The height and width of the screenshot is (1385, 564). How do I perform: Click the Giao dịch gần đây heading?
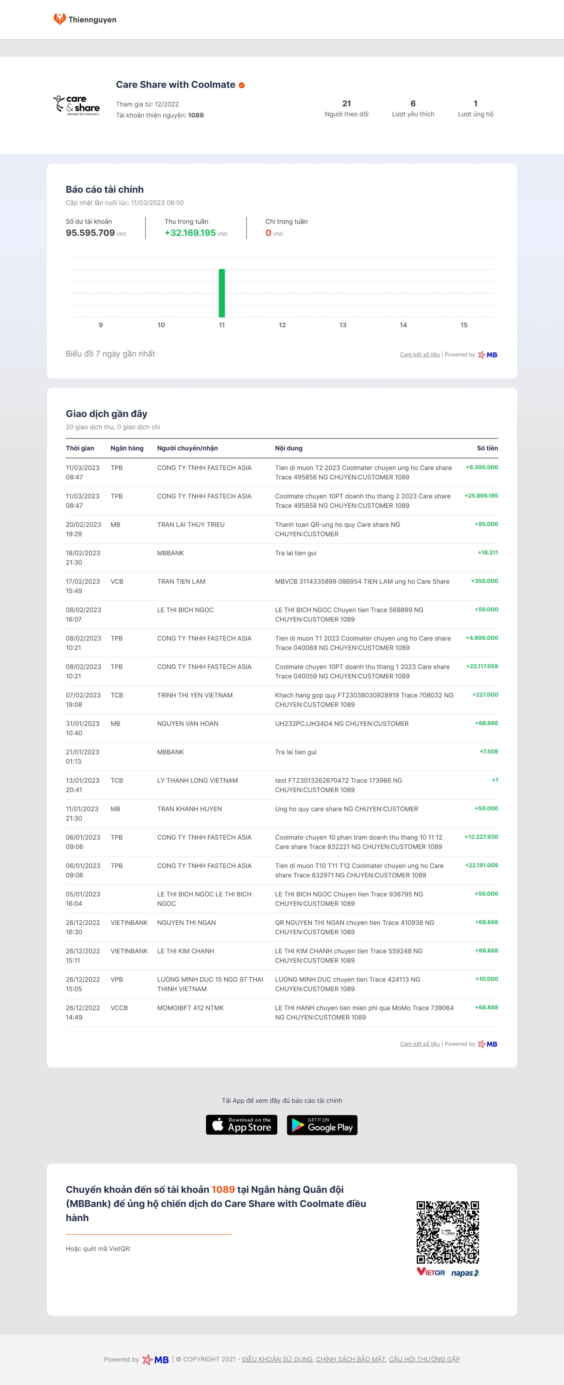[106, 414]
